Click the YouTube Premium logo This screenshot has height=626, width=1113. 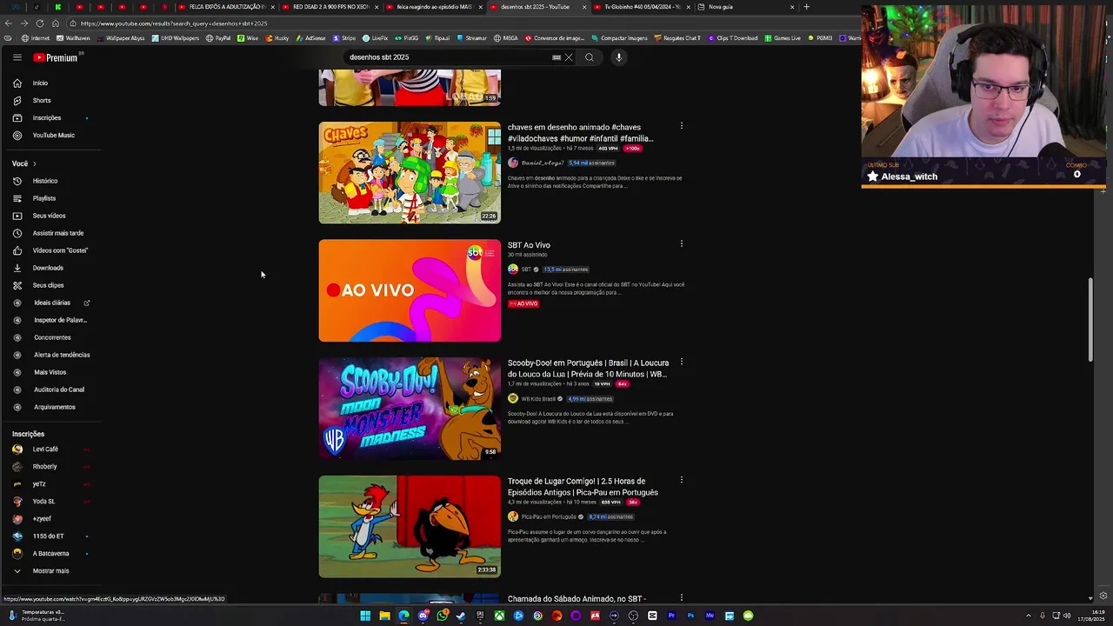56,57
